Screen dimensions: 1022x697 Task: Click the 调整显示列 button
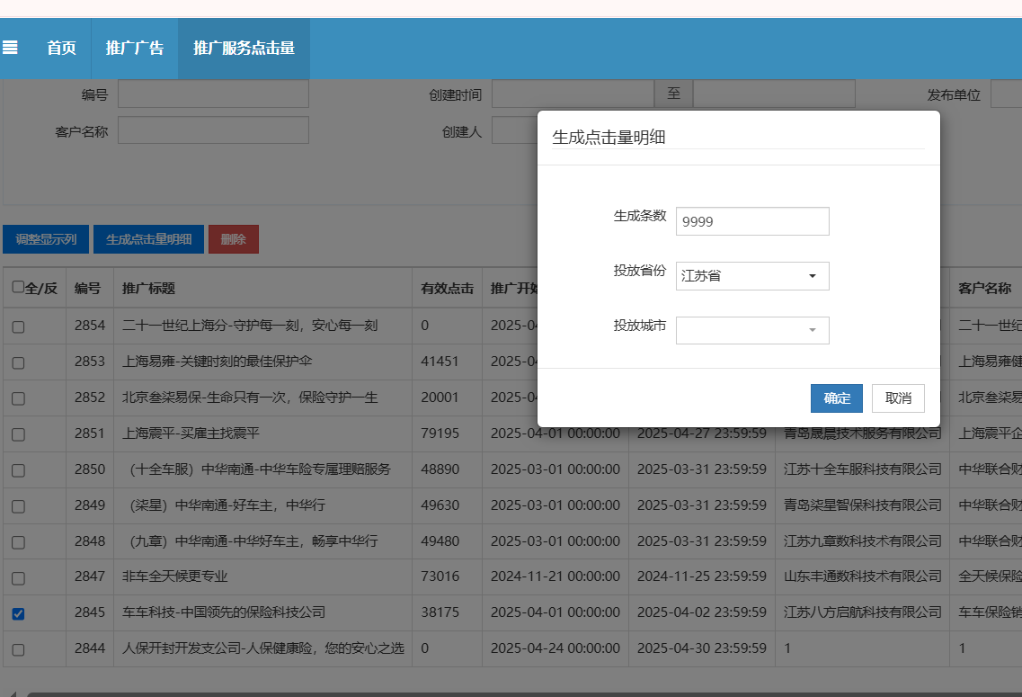tap(46, 239)
